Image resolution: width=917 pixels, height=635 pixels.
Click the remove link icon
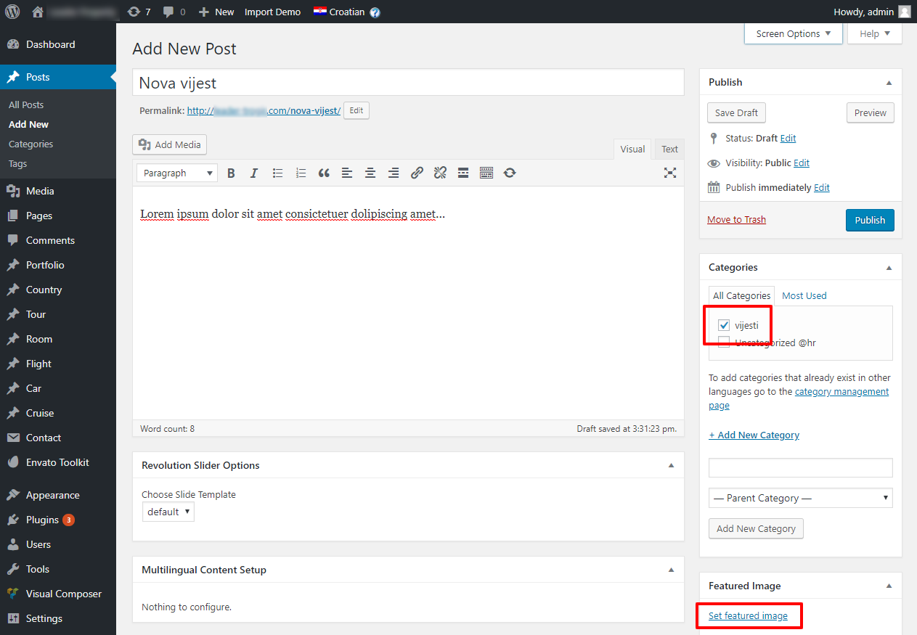[x=440, y=173]
